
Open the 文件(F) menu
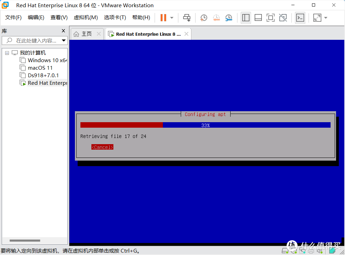(13, 18)
